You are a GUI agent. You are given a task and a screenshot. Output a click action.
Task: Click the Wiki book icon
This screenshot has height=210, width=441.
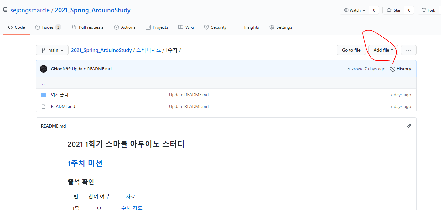pos(181,27)
